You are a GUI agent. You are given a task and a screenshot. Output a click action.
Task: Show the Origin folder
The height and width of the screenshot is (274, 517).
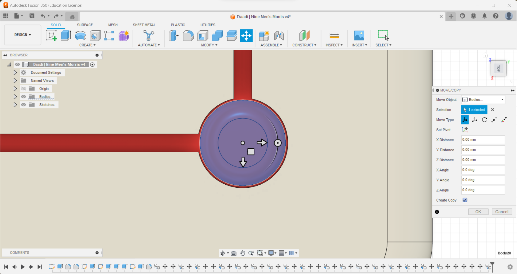coord(23,88)
